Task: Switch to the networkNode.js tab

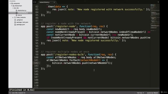Action: tap(44, 2)
